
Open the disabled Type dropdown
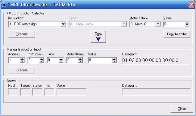(x=124, y=24)
